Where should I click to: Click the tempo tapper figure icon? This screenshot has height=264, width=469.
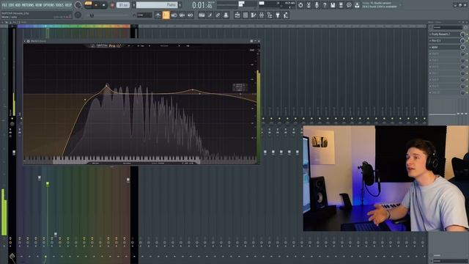(x=286, y=15)
